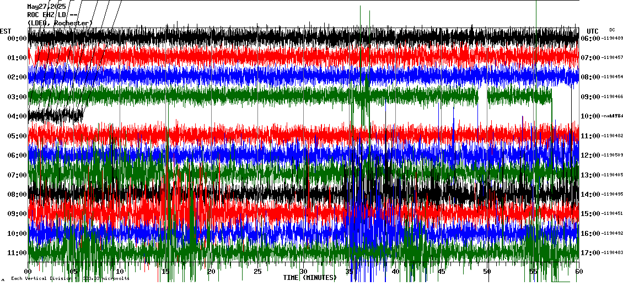Select the 04:00 EST row label
Screen dimensions: 623x286
(x=17, y=116)
